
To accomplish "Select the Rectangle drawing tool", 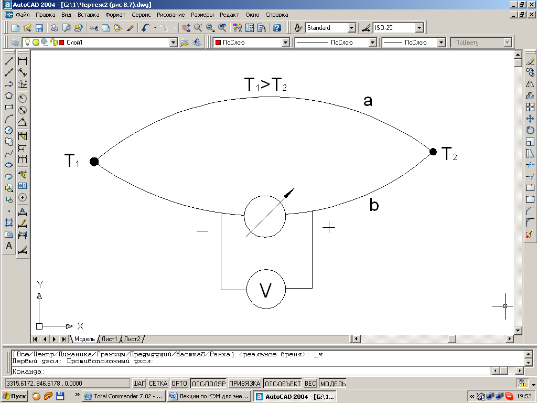I will (9, 107).
